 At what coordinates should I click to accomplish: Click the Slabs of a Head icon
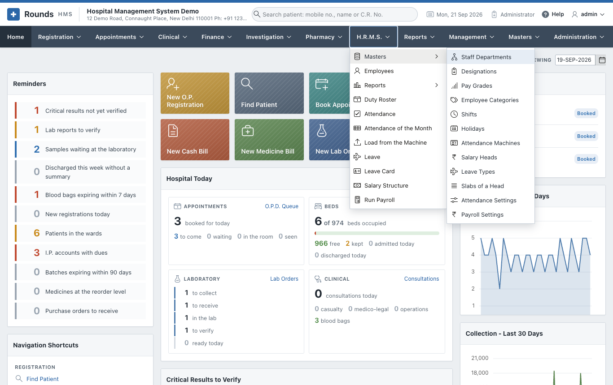point(454,186)
